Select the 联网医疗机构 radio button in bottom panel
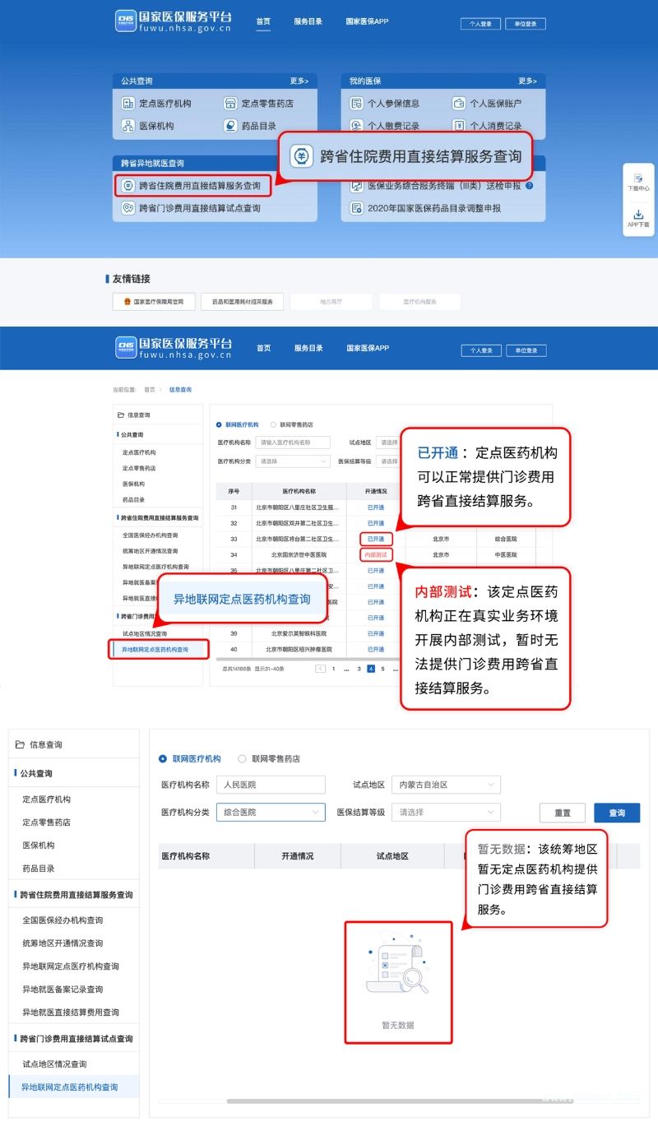This screenshot has width=658, height=1126. [162, 758]
